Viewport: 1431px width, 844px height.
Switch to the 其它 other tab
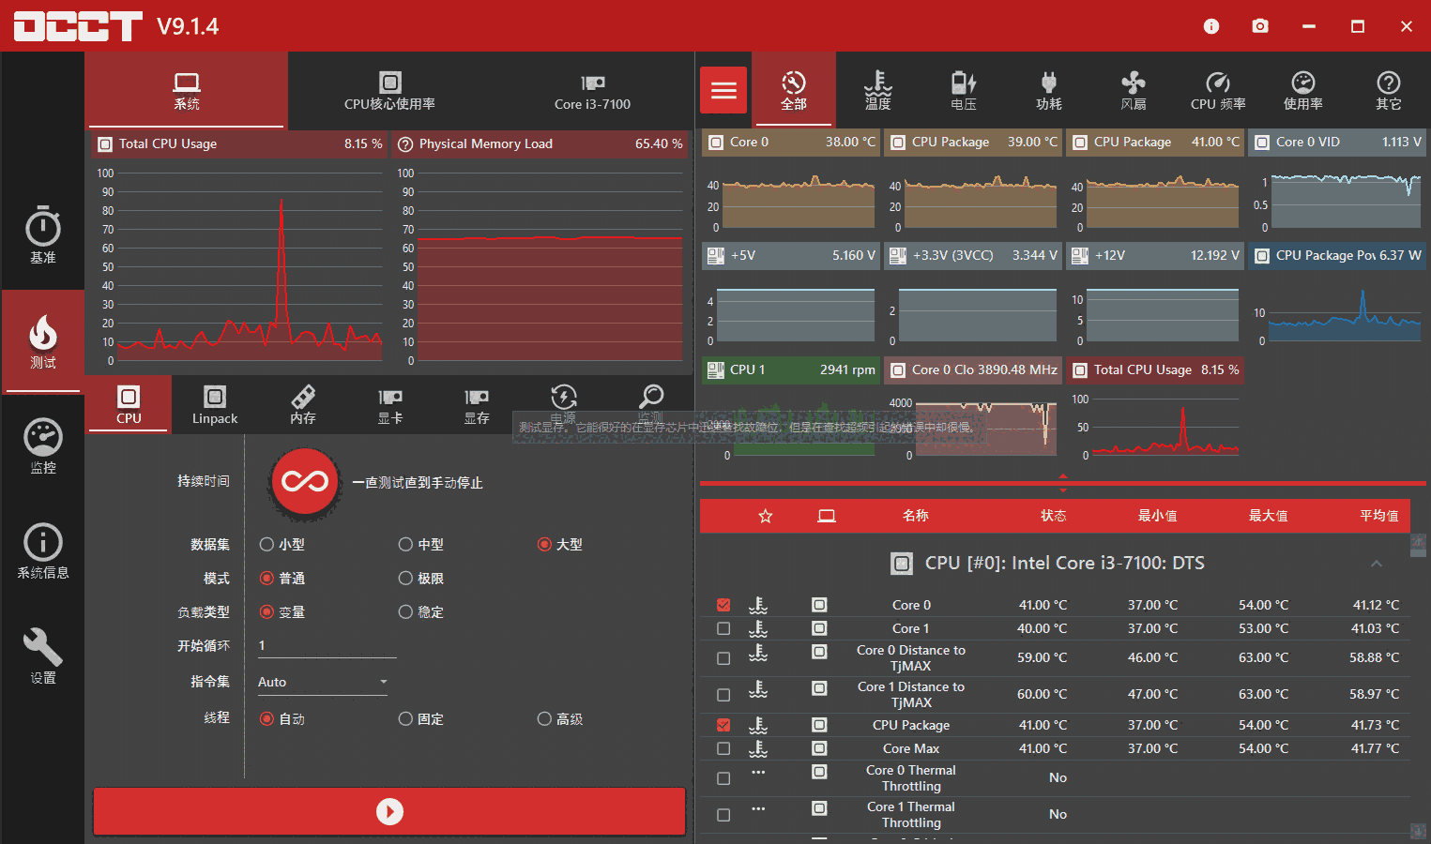coord(1389,90)
